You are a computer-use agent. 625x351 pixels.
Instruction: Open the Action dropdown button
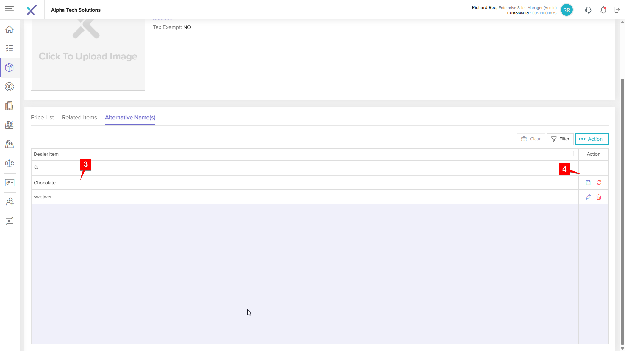click(x=592, y=139)
